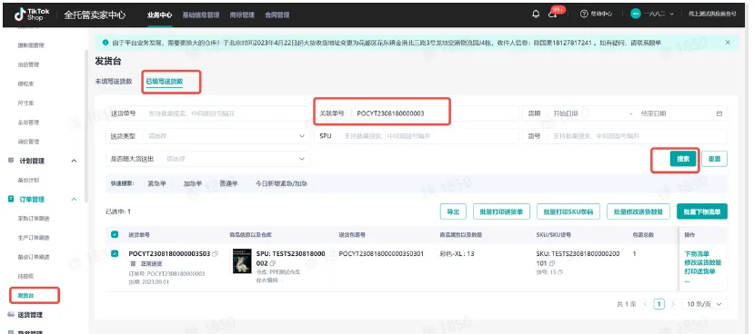
Task: Click 订单管理 sidebar section icon
Action: pos(11,199)
